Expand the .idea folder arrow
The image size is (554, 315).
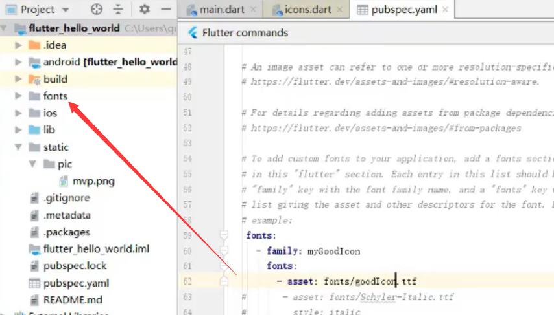click(x=18, y=45)
